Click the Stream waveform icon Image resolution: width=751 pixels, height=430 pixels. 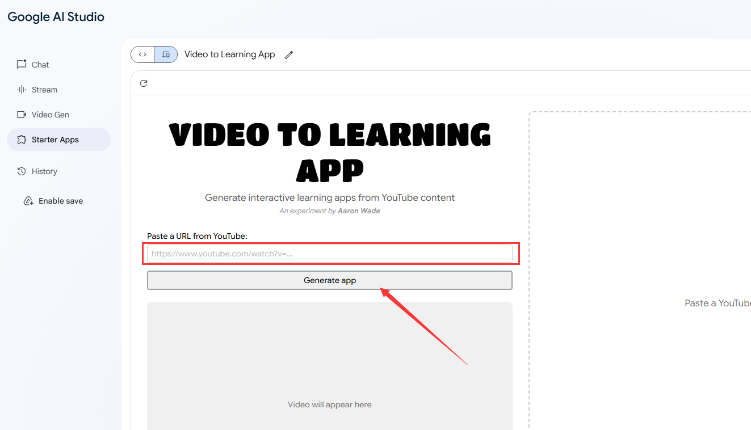tap(22, 90)
